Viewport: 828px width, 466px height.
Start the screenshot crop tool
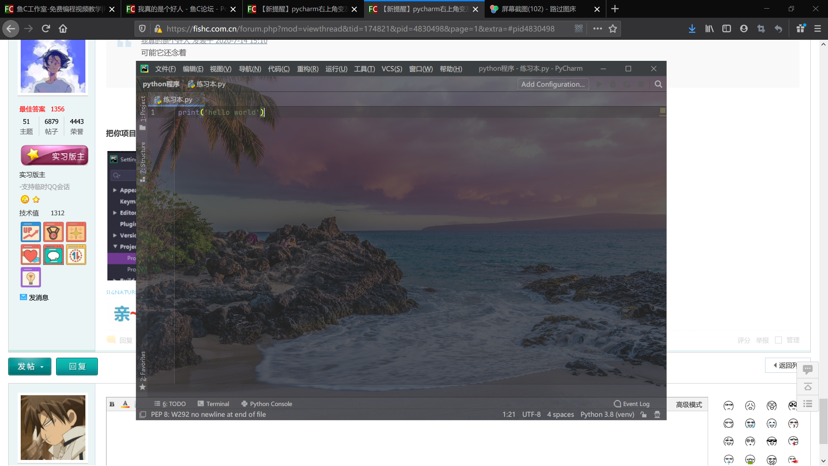[761, 28]
